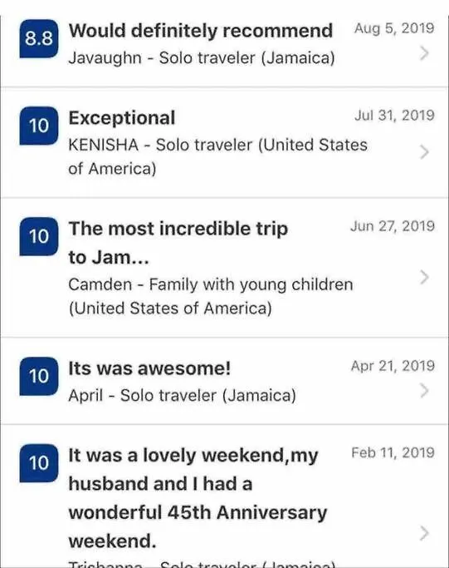
Task: Open the 'Would definitely recommend' review title
Action: pos(201,31)
